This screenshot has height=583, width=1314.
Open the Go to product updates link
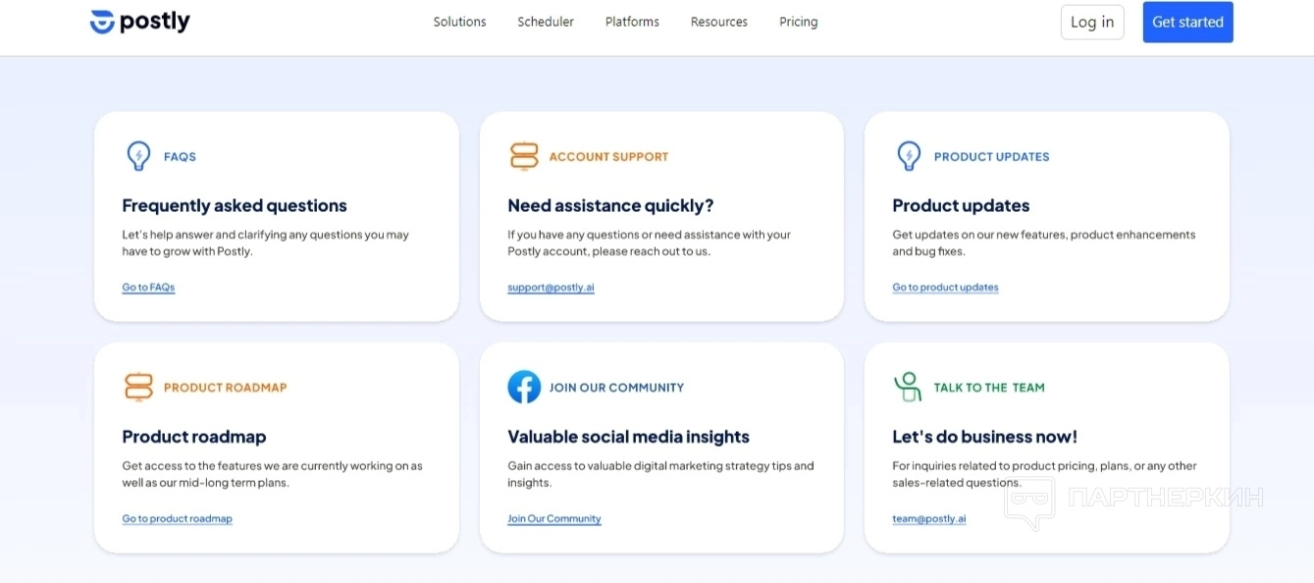(945, 288)
